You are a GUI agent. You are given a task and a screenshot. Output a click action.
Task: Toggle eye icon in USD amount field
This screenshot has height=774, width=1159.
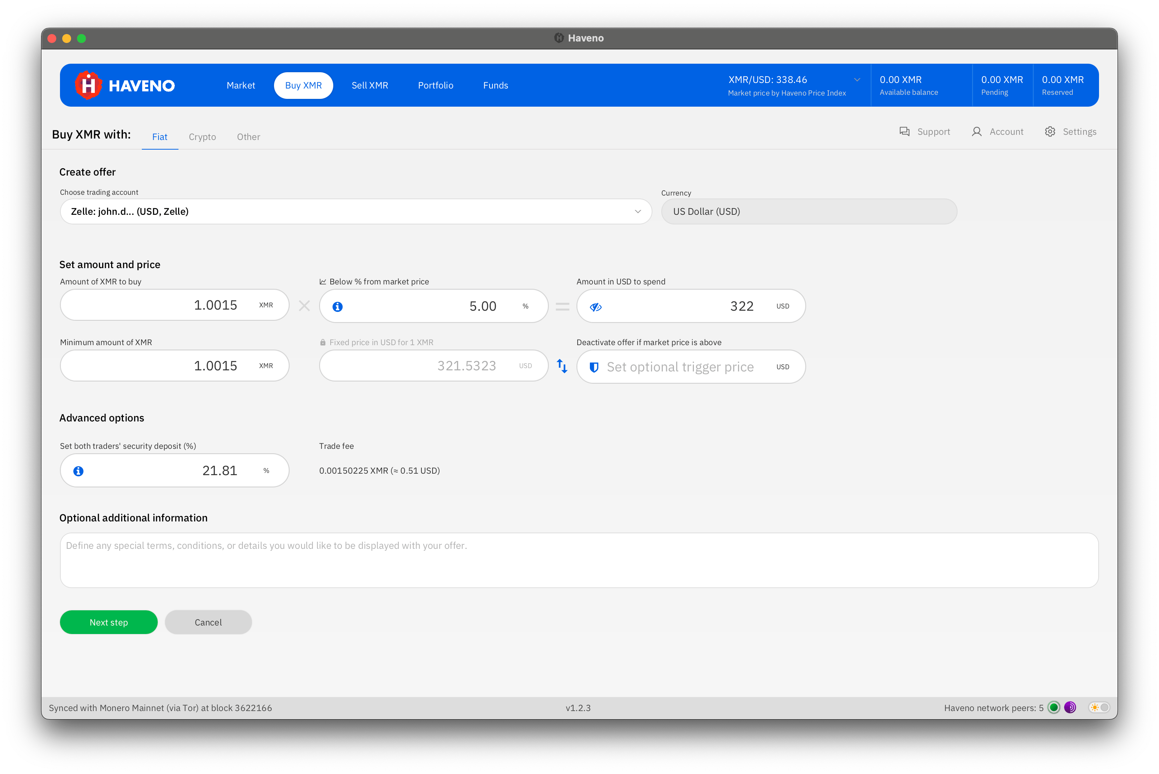point(596,307)
